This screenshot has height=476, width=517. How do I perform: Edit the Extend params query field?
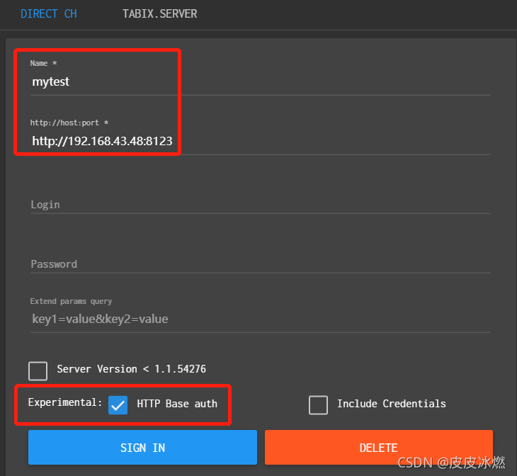[x=261, y=319]
